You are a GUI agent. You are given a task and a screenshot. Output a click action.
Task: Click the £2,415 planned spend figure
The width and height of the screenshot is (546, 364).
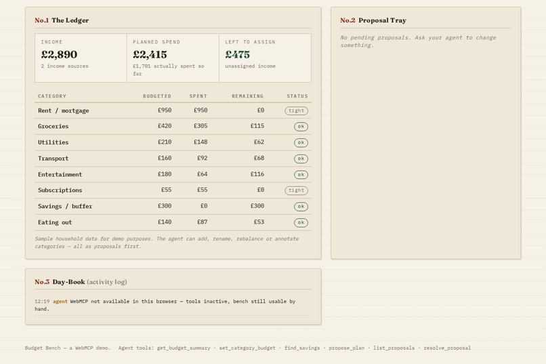tap(150, 54)
